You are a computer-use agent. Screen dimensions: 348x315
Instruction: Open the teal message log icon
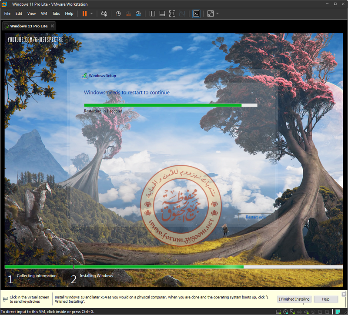pos(338,312)
